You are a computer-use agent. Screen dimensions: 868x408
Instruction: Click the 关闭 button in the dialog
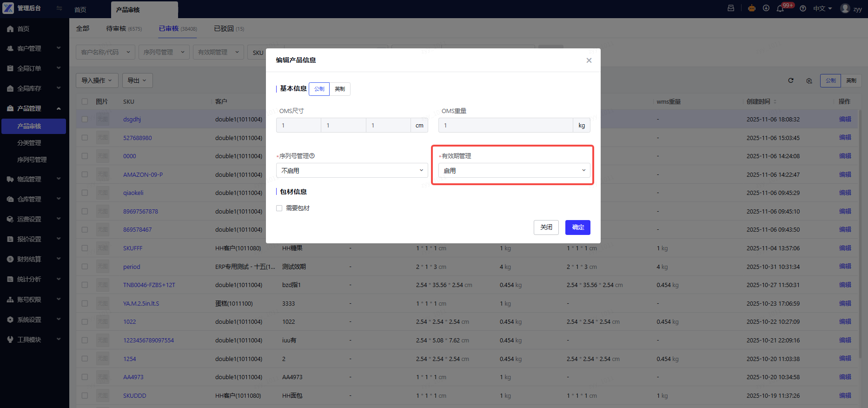546,227
